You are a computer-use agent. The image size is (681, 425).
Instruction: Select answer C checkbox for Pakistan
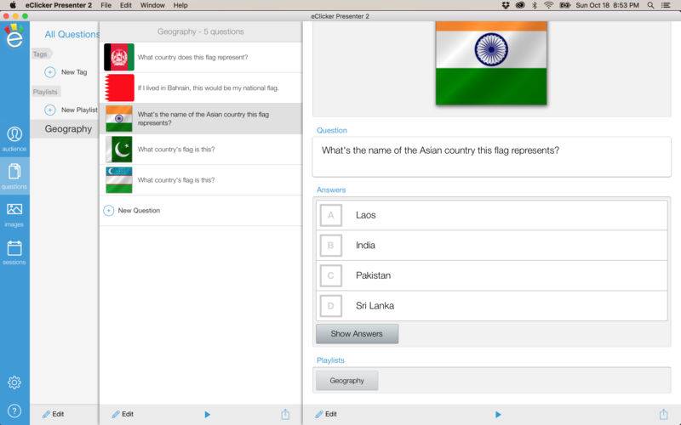(x=331, y=275)
